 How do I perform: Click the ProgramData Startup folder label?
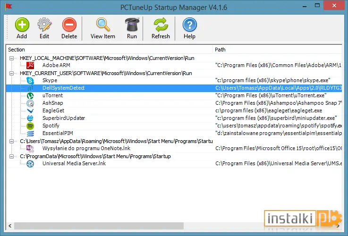pos(95,156)
